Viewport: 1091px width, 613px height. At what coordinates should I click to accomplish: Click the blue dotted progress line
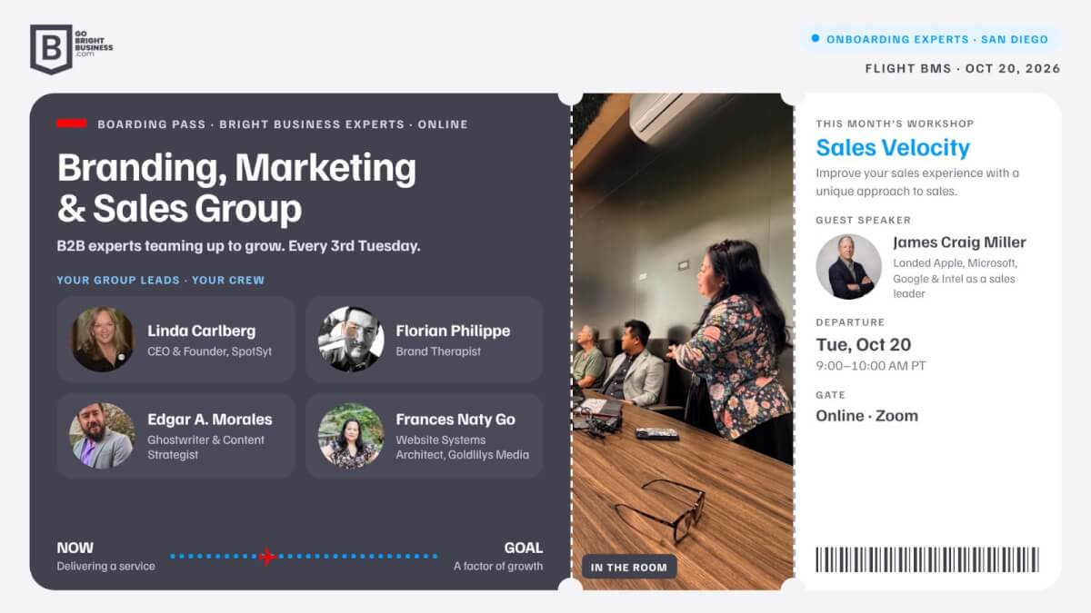[x=303, y=556]
